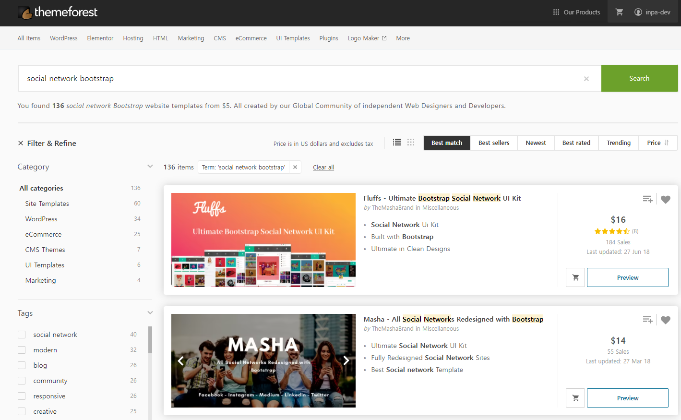Add Masha item to cart
681x420 pixels.
575,398
